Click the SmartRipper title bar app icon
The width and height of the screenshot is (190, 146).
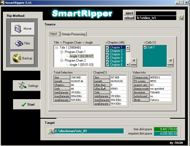[x=2, y=3]
